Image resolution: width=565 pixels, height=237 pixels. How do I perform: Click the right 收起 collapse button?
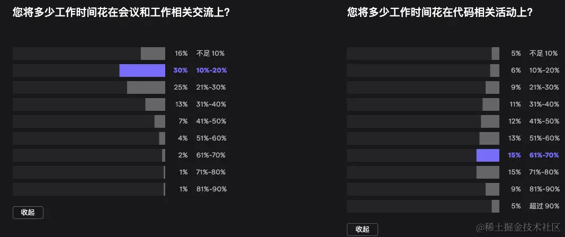pos(363,230)
